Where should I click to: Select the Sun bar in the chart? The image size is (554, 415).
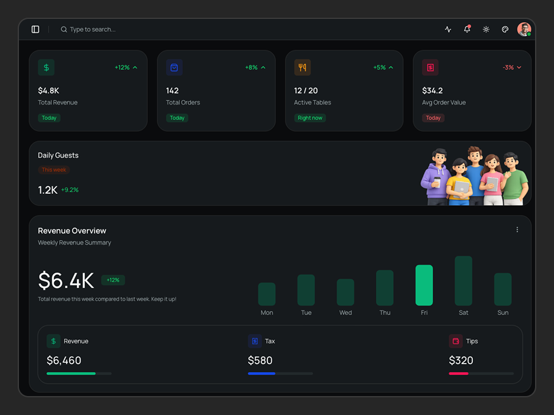[503, 289]
